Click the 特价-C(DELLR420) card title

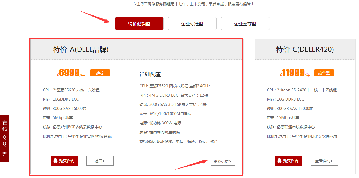(x=305, y=49)
